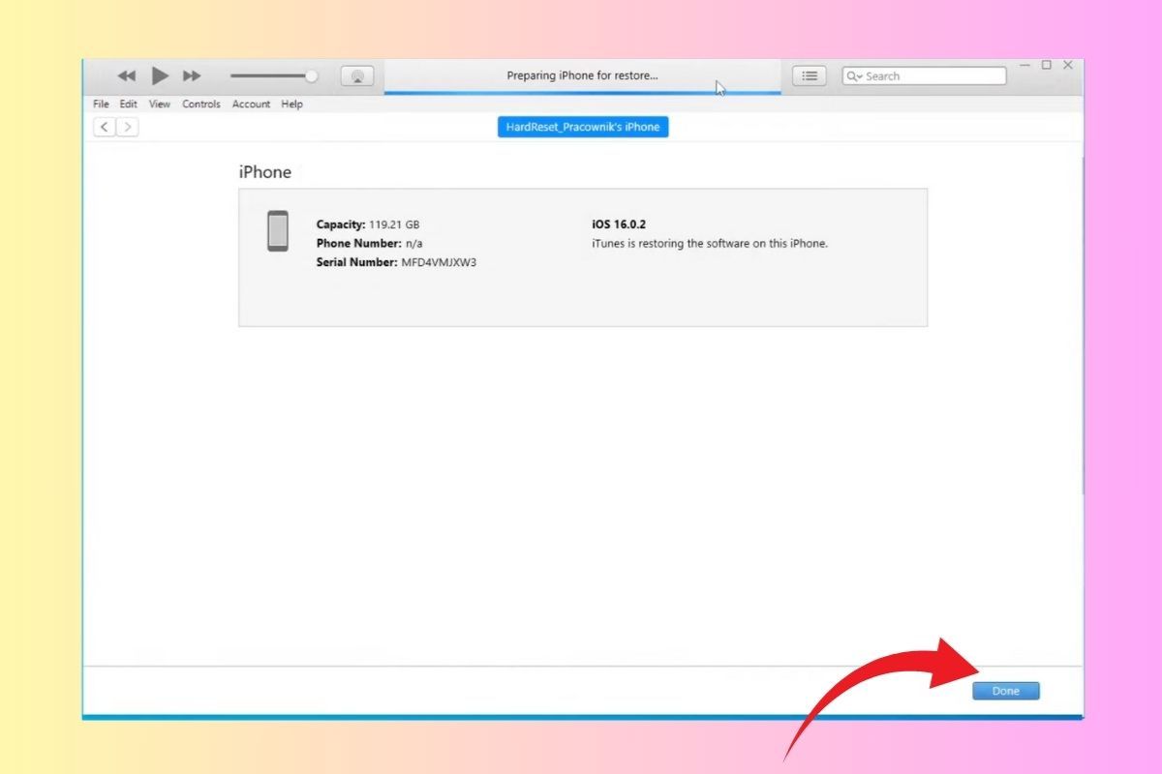Open the View menu
The width and height of the screenshot is (1162, 774).
coord(160,104)
